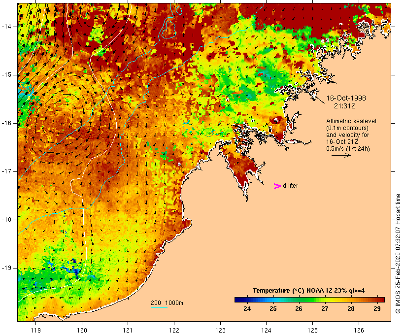This screenshot has height=335, width=404.
Task: Click the '0.5m/s (1kt 24h)' scale text
Action: [x=348, y=149]
